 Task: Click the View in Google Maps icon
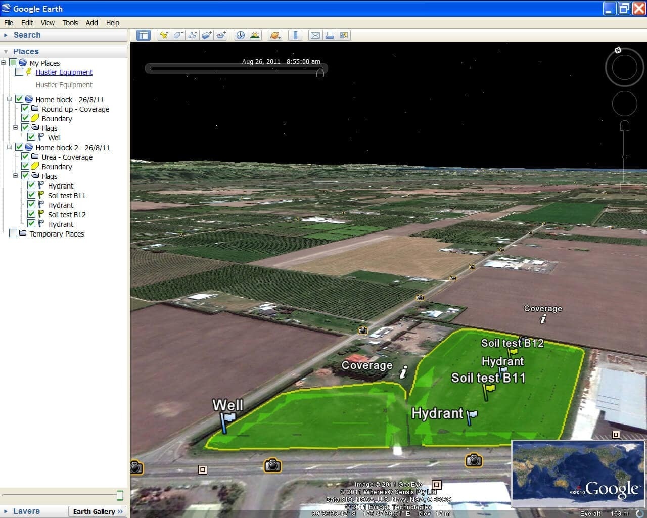(344, 35)
